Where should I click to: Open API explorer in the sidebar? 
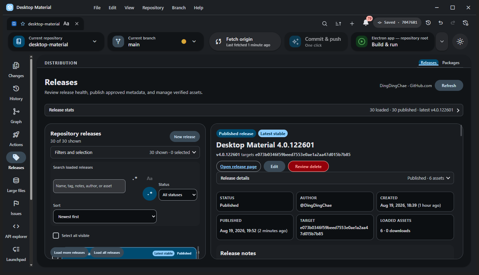point(16,230)
